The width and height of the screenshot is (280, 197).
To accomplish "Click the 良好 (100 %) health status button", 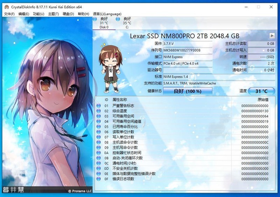I will click(188, 91).
